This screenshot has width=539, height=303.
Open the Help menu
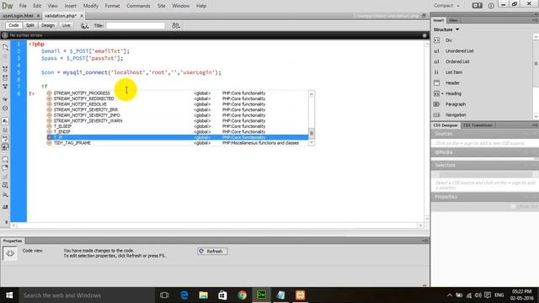coord(201,6)
